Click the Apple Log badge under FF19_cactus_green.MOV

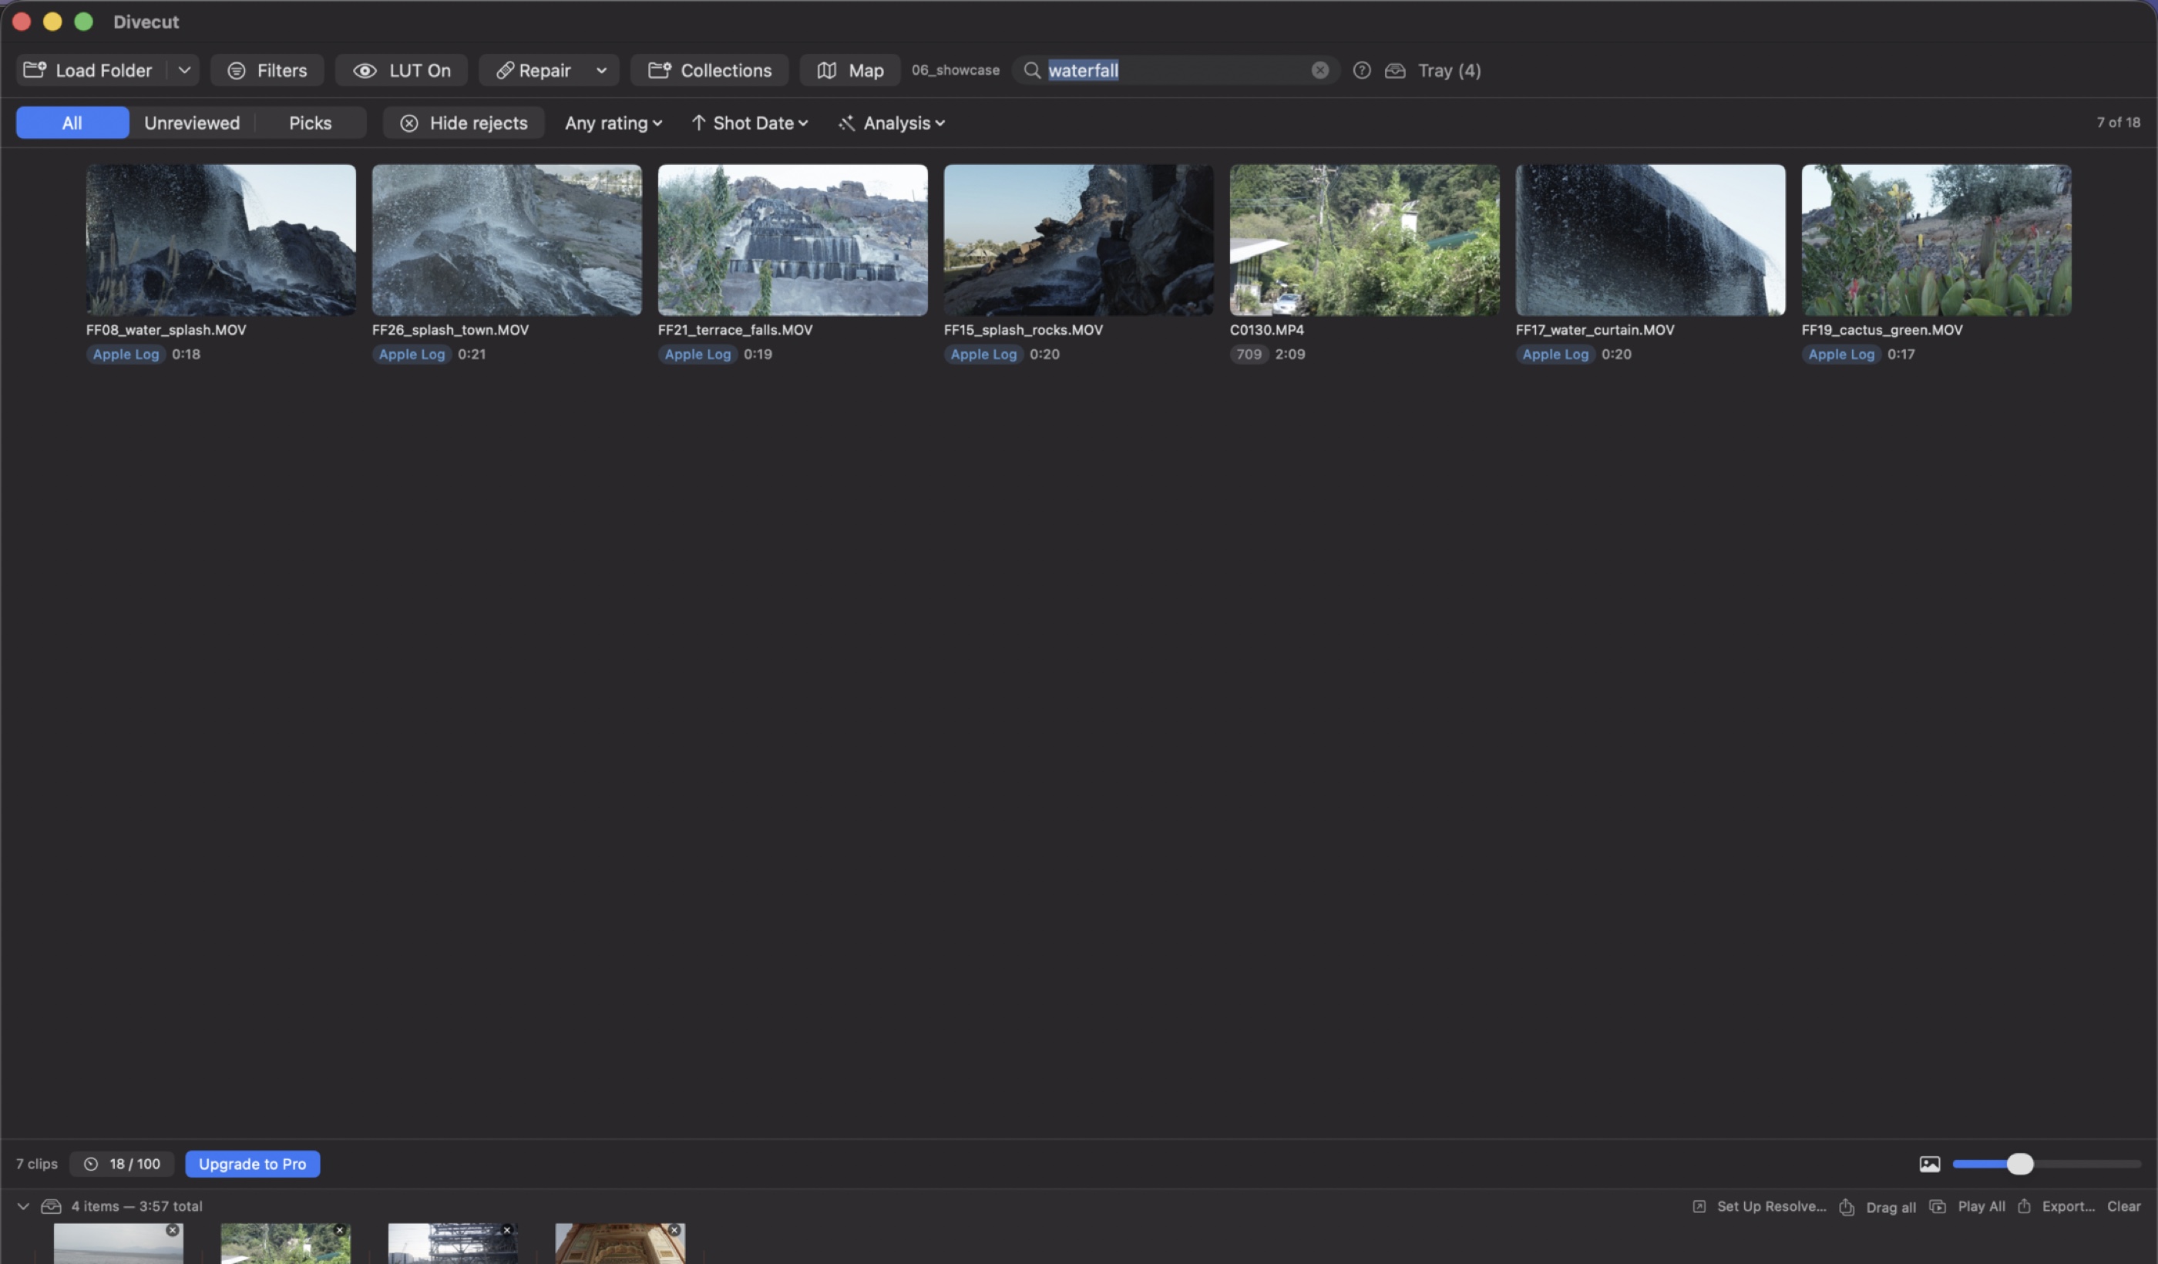1841,354
